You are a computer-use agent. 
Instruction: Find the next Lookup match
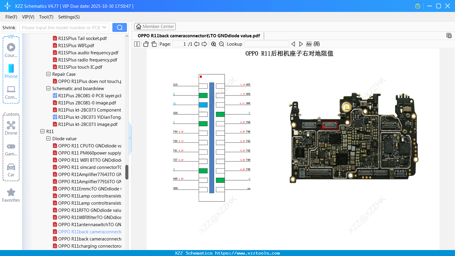301,44
